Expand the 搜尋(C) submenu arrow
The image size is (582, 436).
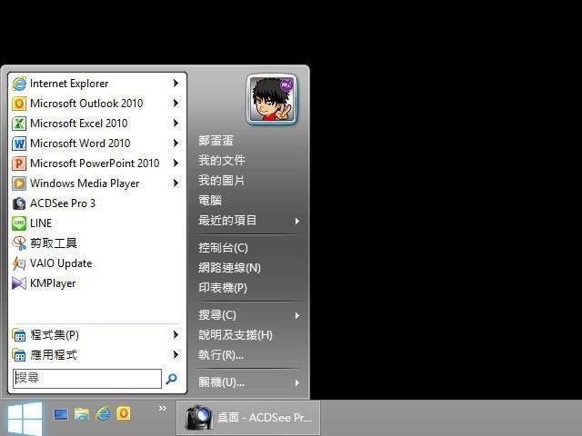297,316
